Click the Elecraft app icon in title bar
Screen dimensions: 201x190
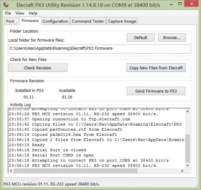(x=6, y=5)
